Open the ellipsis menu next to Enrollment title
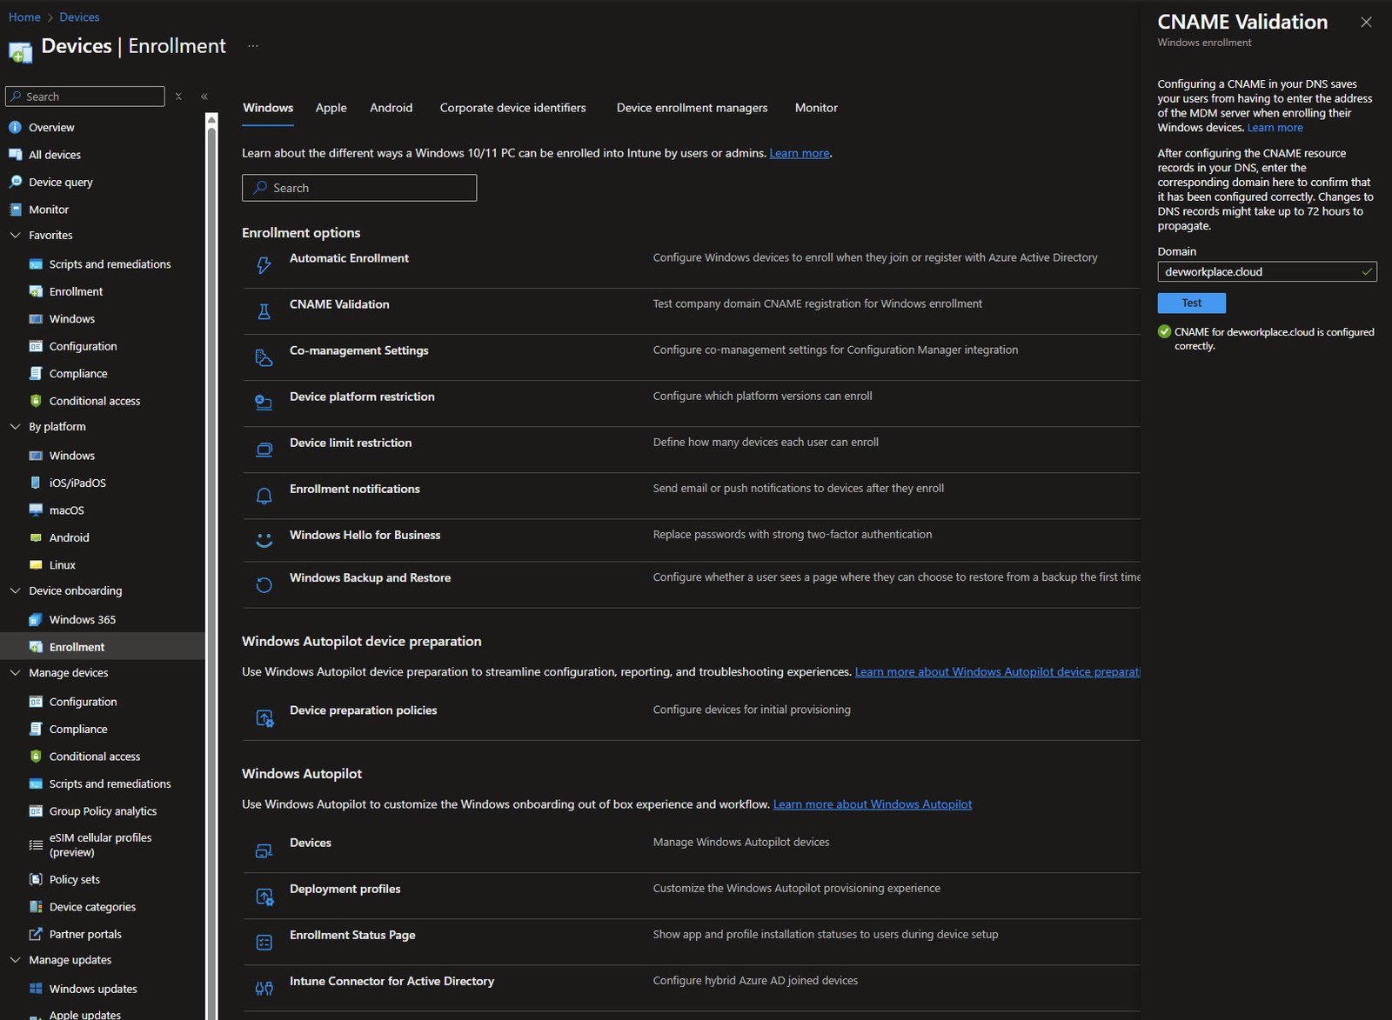The image size is (1392, 1020). pyautogui.click(x=253, y=46)
